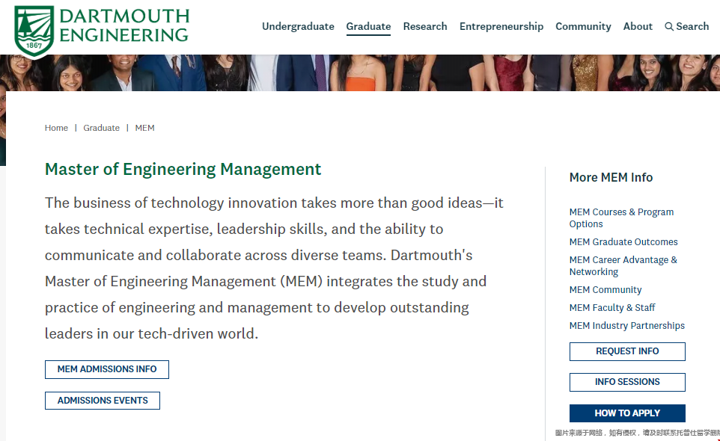Click the Master of Engineering Management heading
The width and height of the screenshot is (720, 441).
[x=183, y=169]
